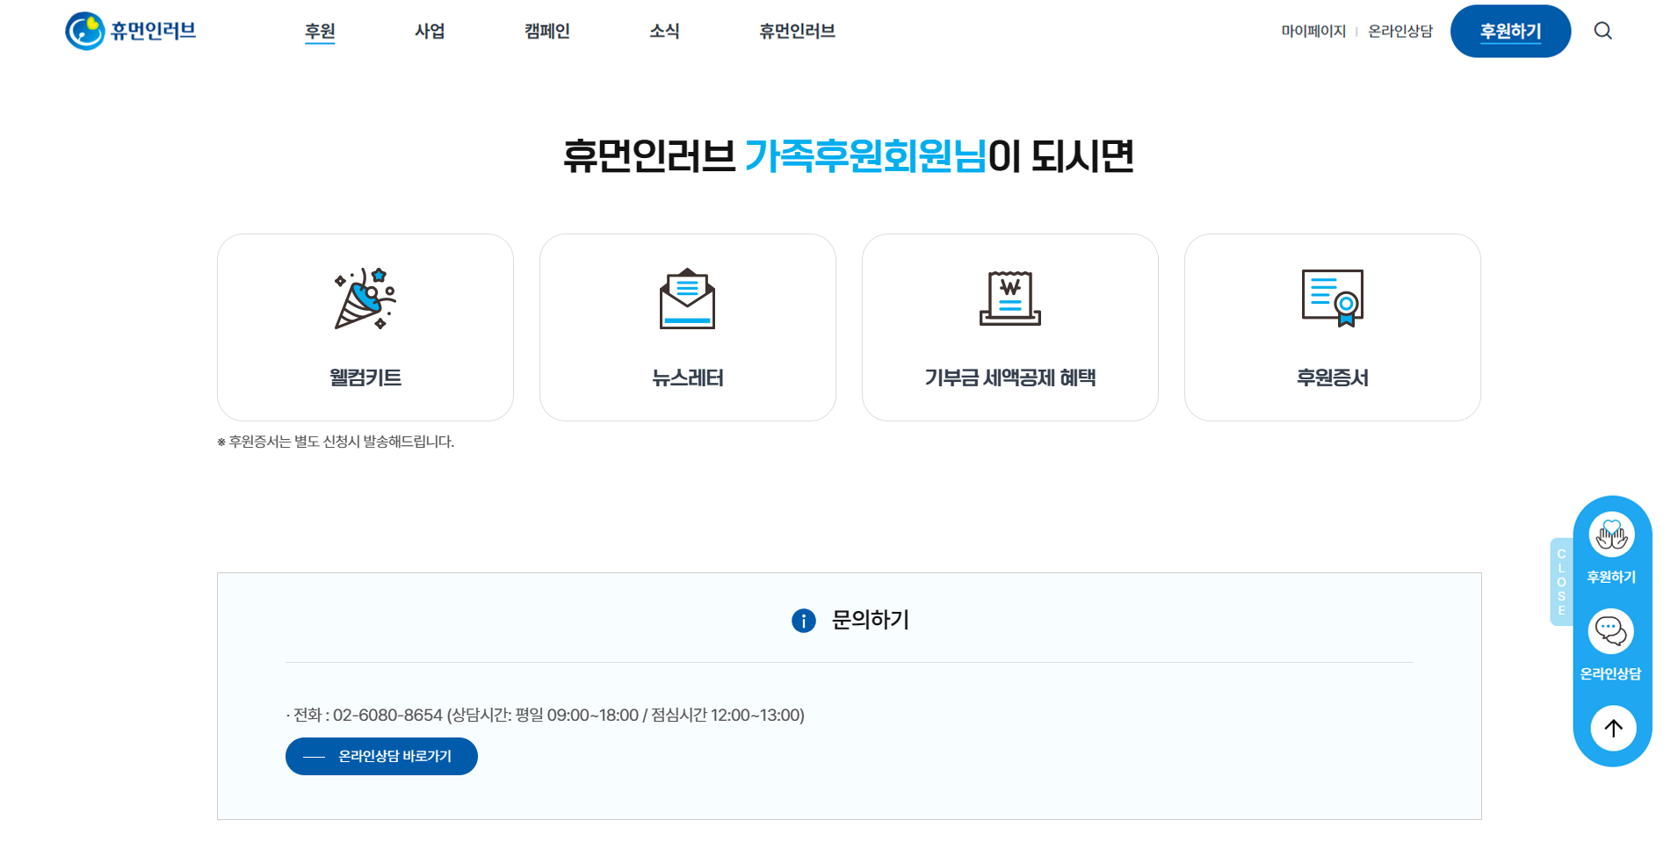This screenshot has height=856, width=1671.
Task: Collapse the floating panel via CLOSE tab
Action: (x=1561, y=581)
